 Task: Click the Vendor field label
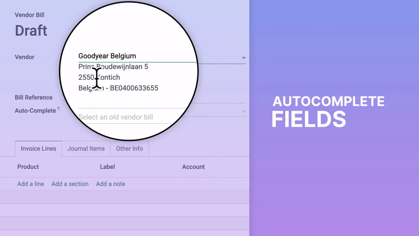pos(25,57)
